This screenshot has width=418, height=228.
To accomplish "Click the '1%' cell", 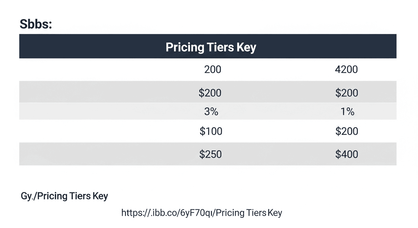I will (347, 112).
